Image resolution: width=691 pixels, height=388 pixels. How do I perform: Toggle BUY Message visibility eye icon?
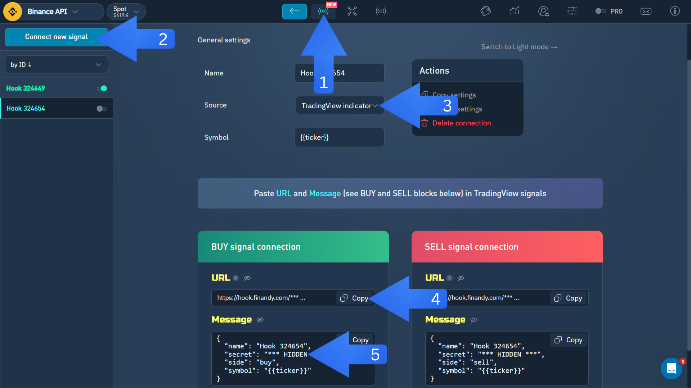pyautogui.click(x=260, y=320)
